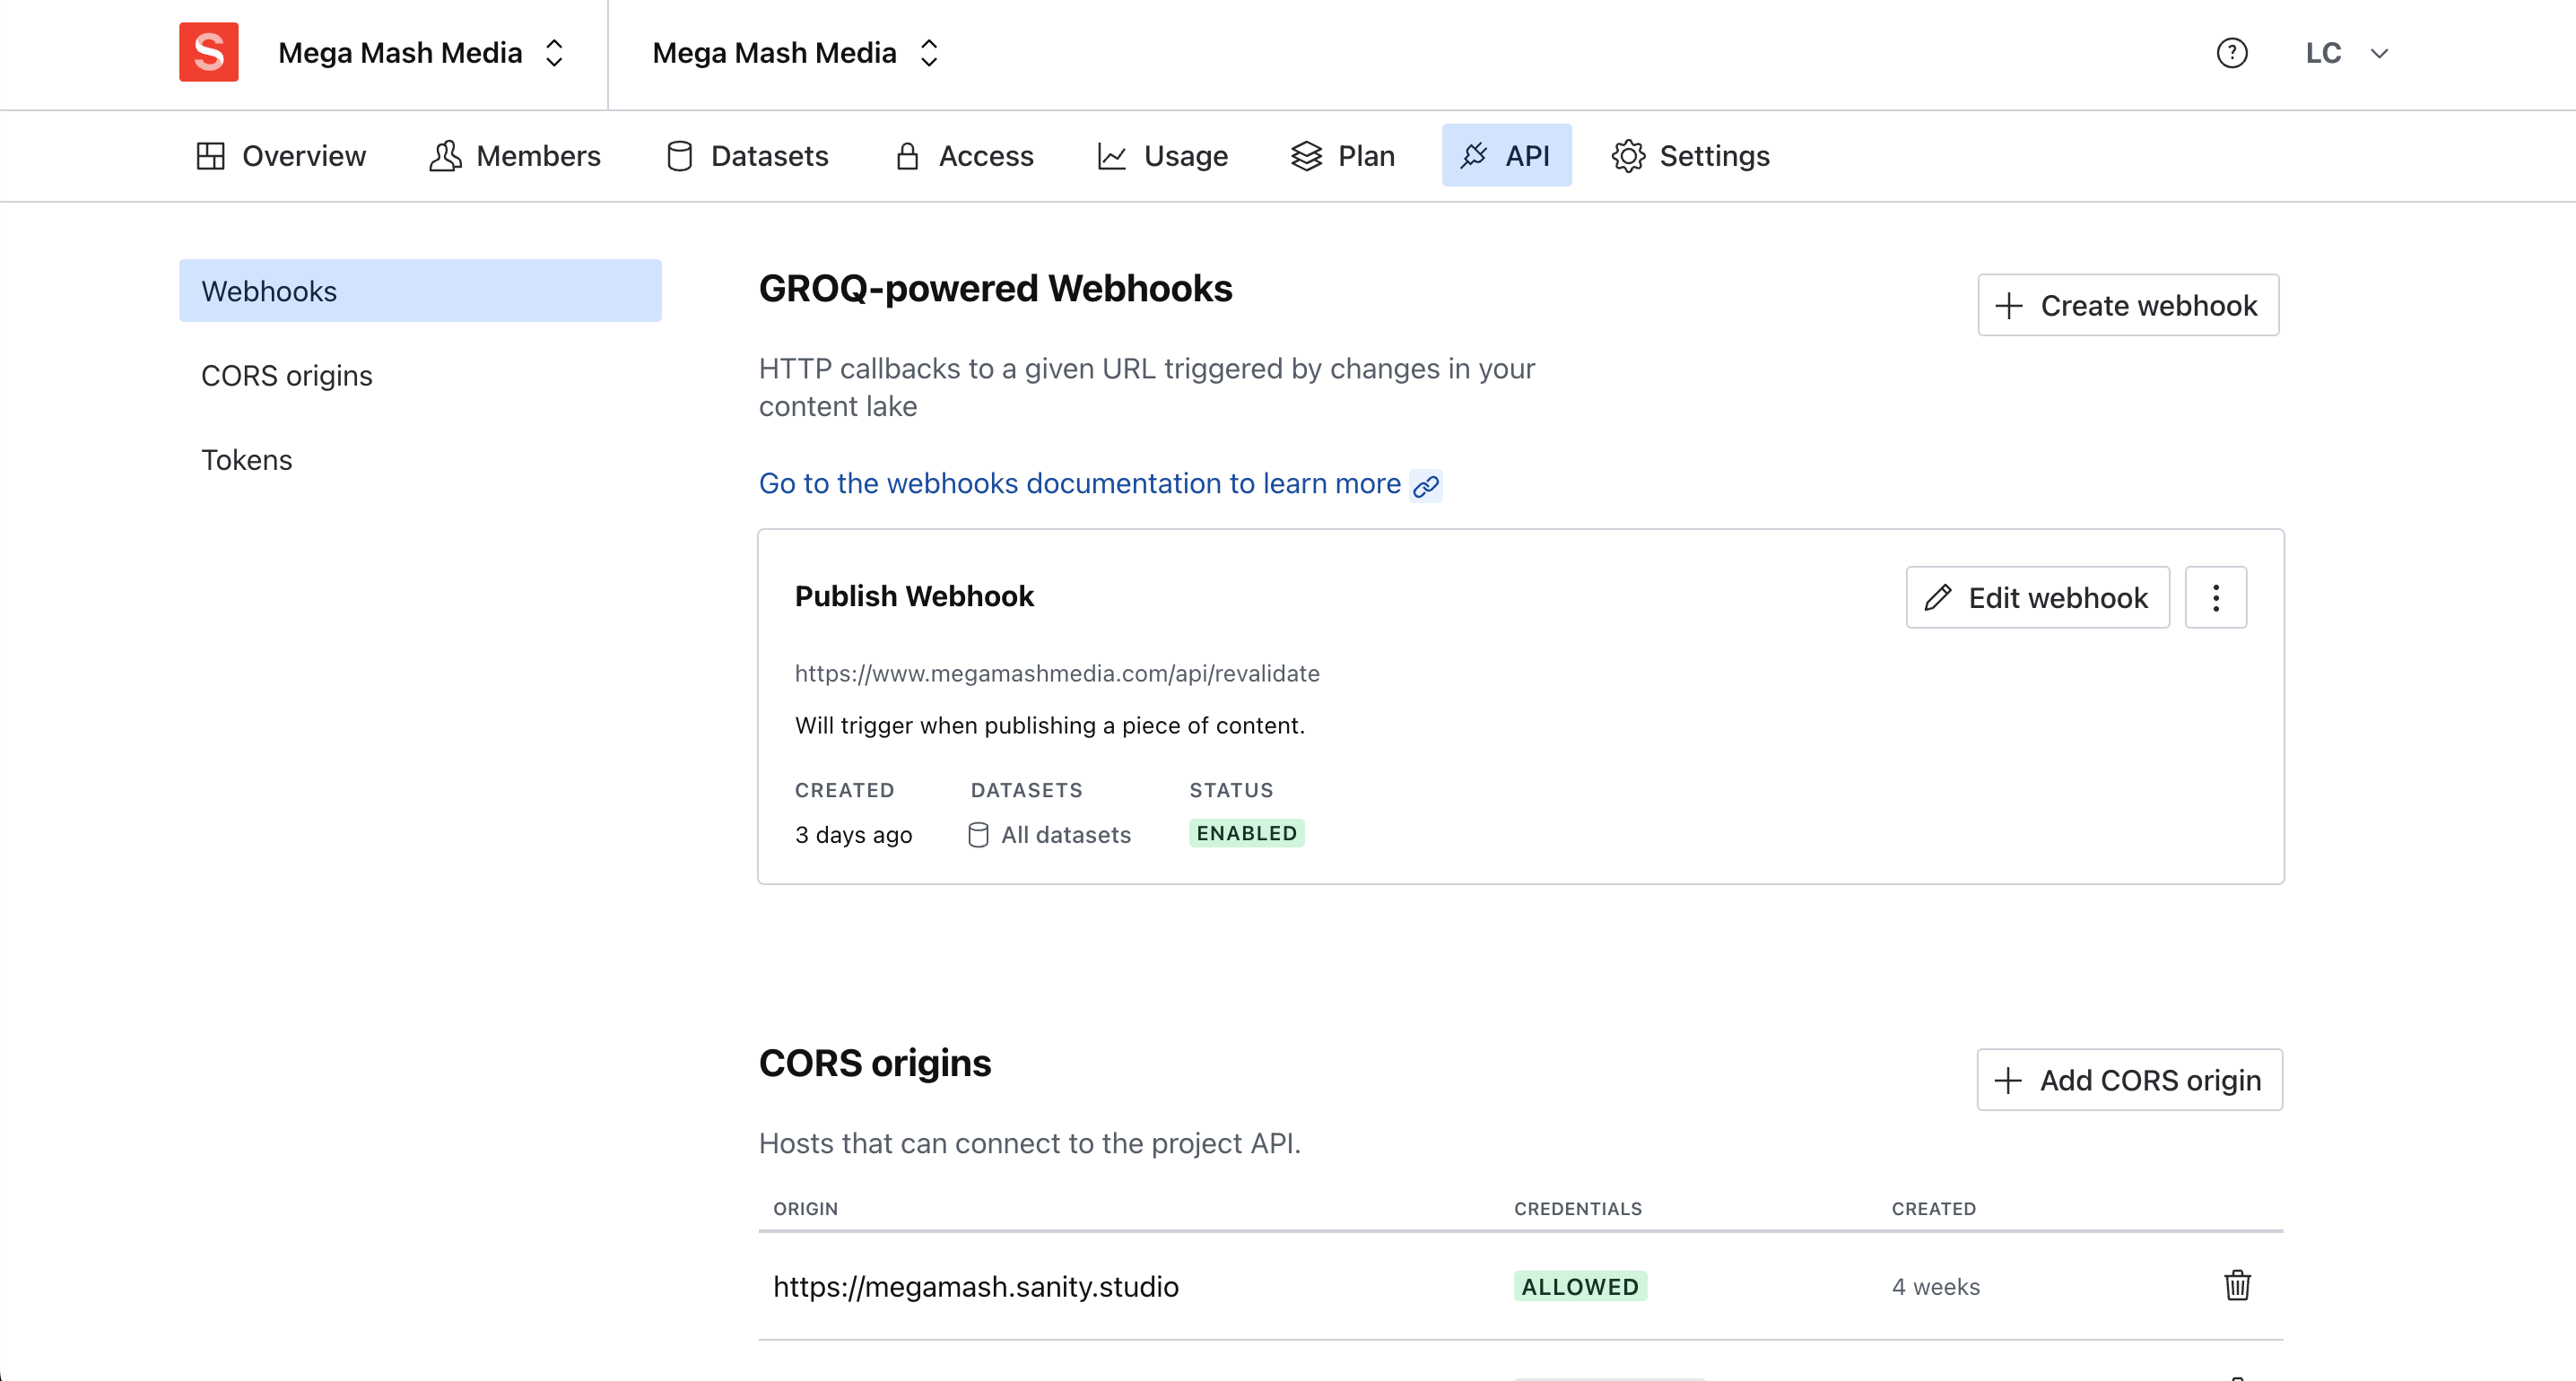Image resolution: width=2576 pixels, height=1381 pixels.
Task: Click the Edit webhook button
Action: [x=2038, y=598]
